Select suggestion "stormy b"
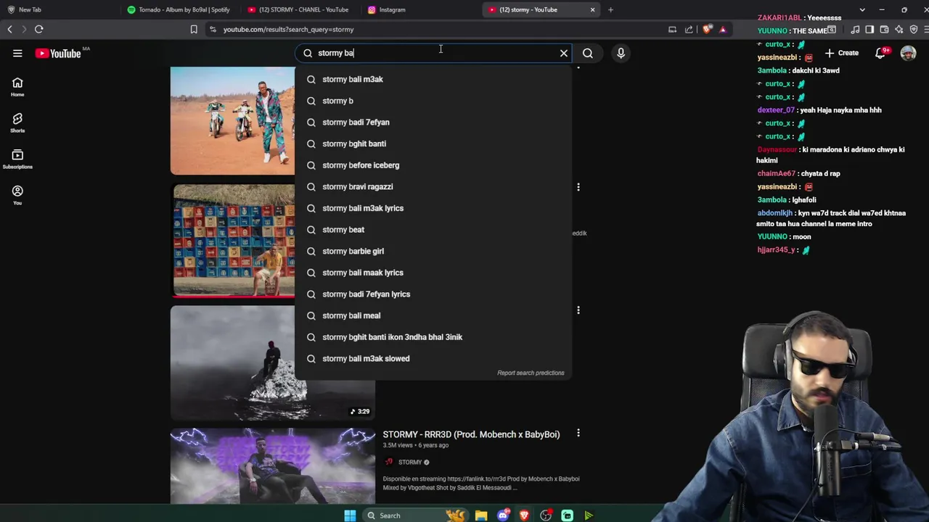The width and height of the screenshot is (929, 522). pos(433,101)
